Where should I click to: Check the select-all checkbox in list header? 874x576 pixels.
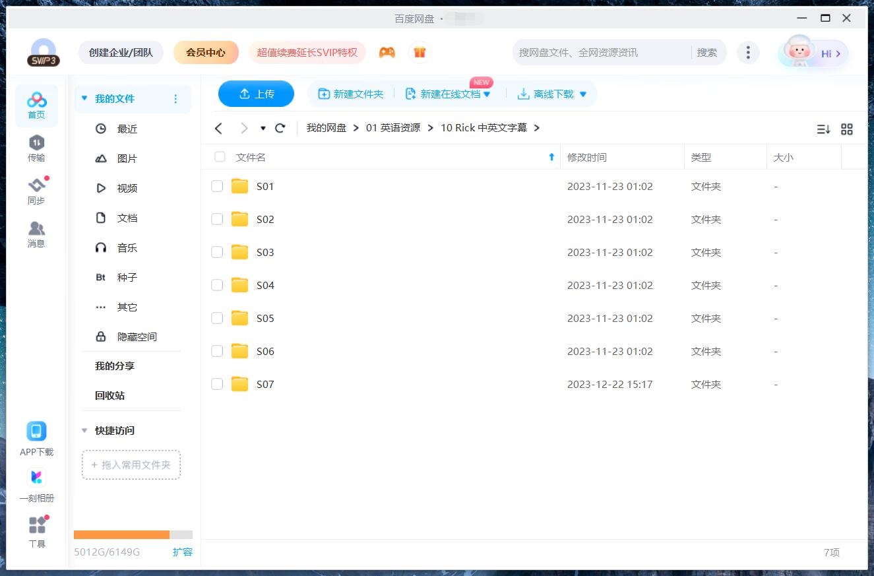point(220,157)
